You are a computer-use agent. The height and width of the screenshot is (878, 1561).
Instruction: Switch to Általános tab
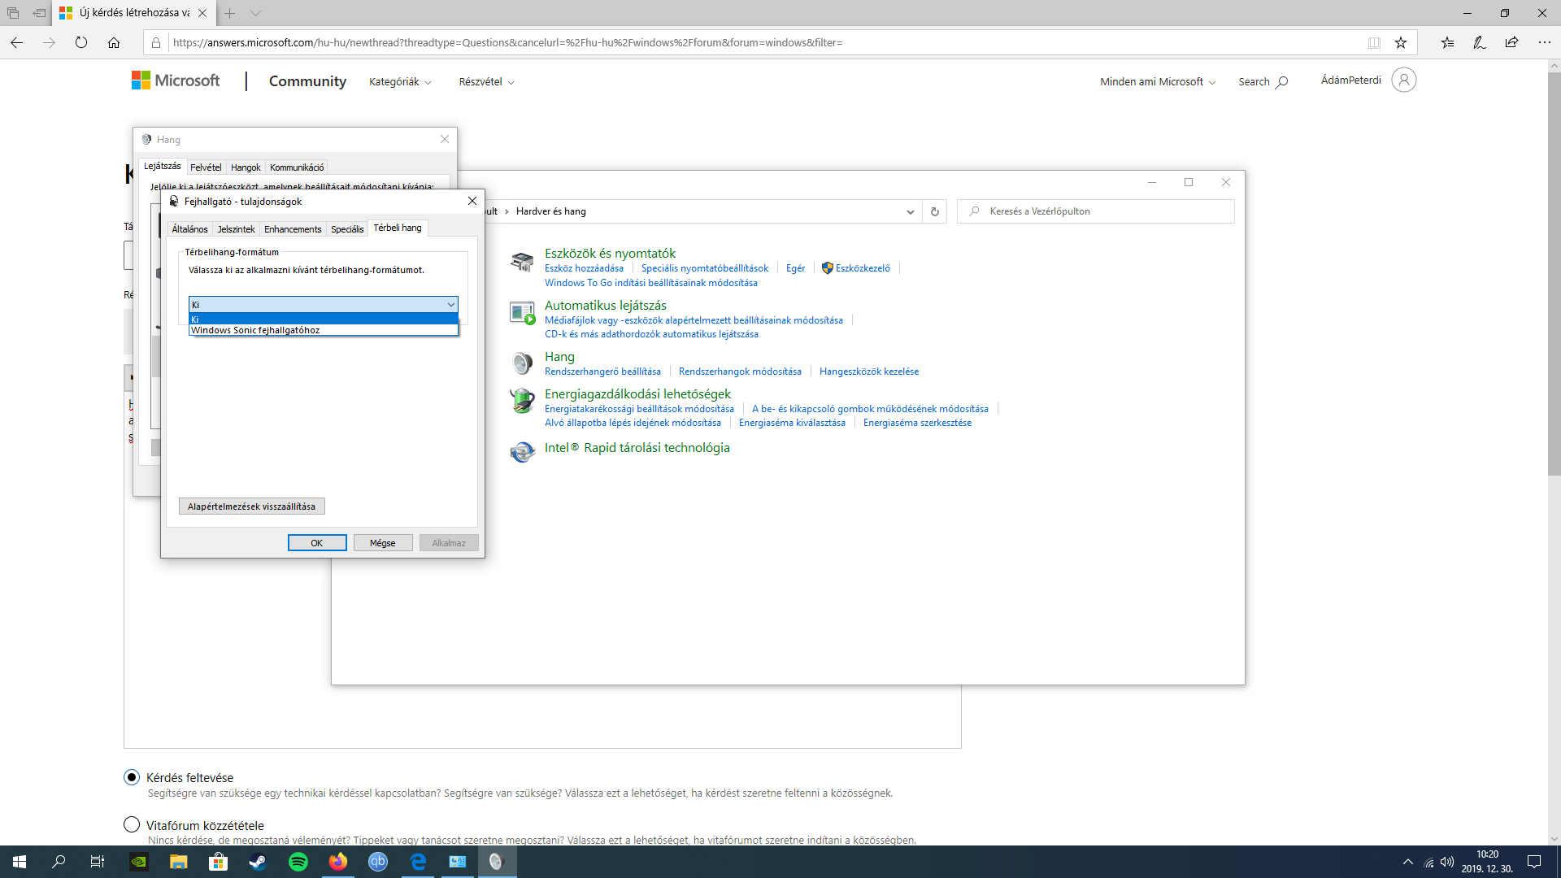point(189,229)
